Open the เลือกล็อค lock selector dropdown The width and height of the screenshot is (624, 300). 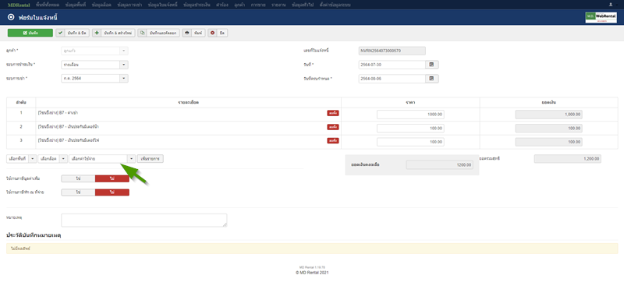coord(53,158)
